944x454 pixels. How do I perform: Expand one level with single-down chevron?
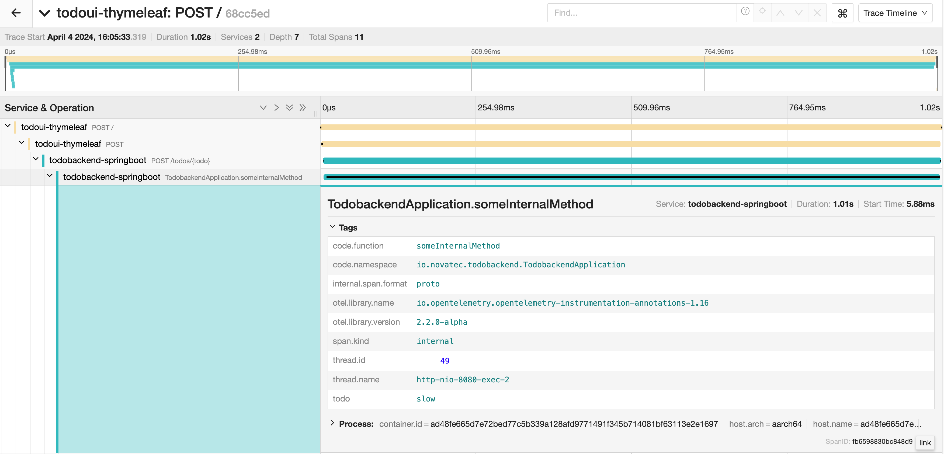point(263,108)
